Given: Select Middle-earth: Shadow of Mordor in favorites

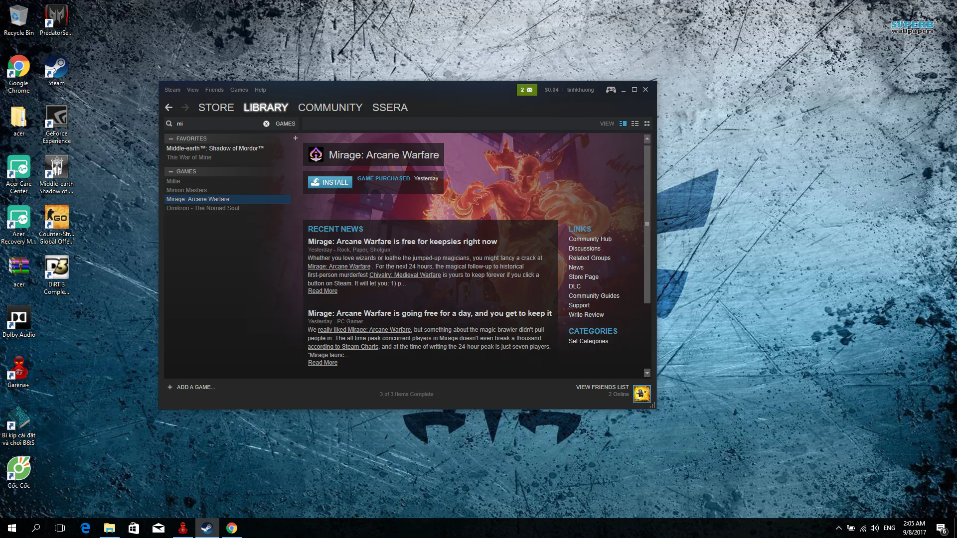Looking at the screenshot, I should (x=215, y=148).
